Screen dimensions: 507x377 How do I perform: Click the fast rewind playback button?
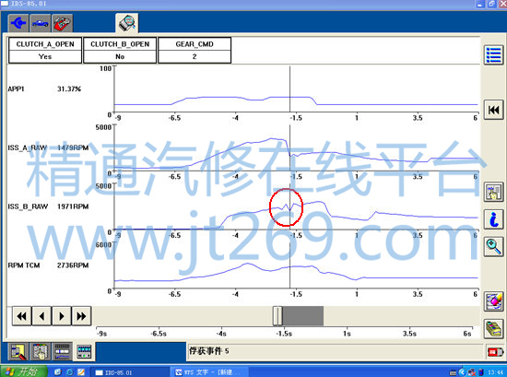pyautogui.click(x=22, y=316)
